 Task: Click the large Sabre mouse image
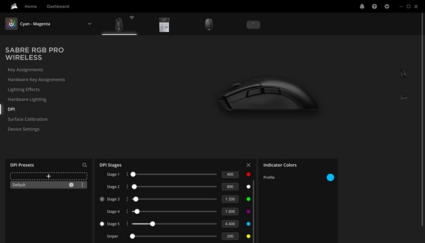click(268, 94)
